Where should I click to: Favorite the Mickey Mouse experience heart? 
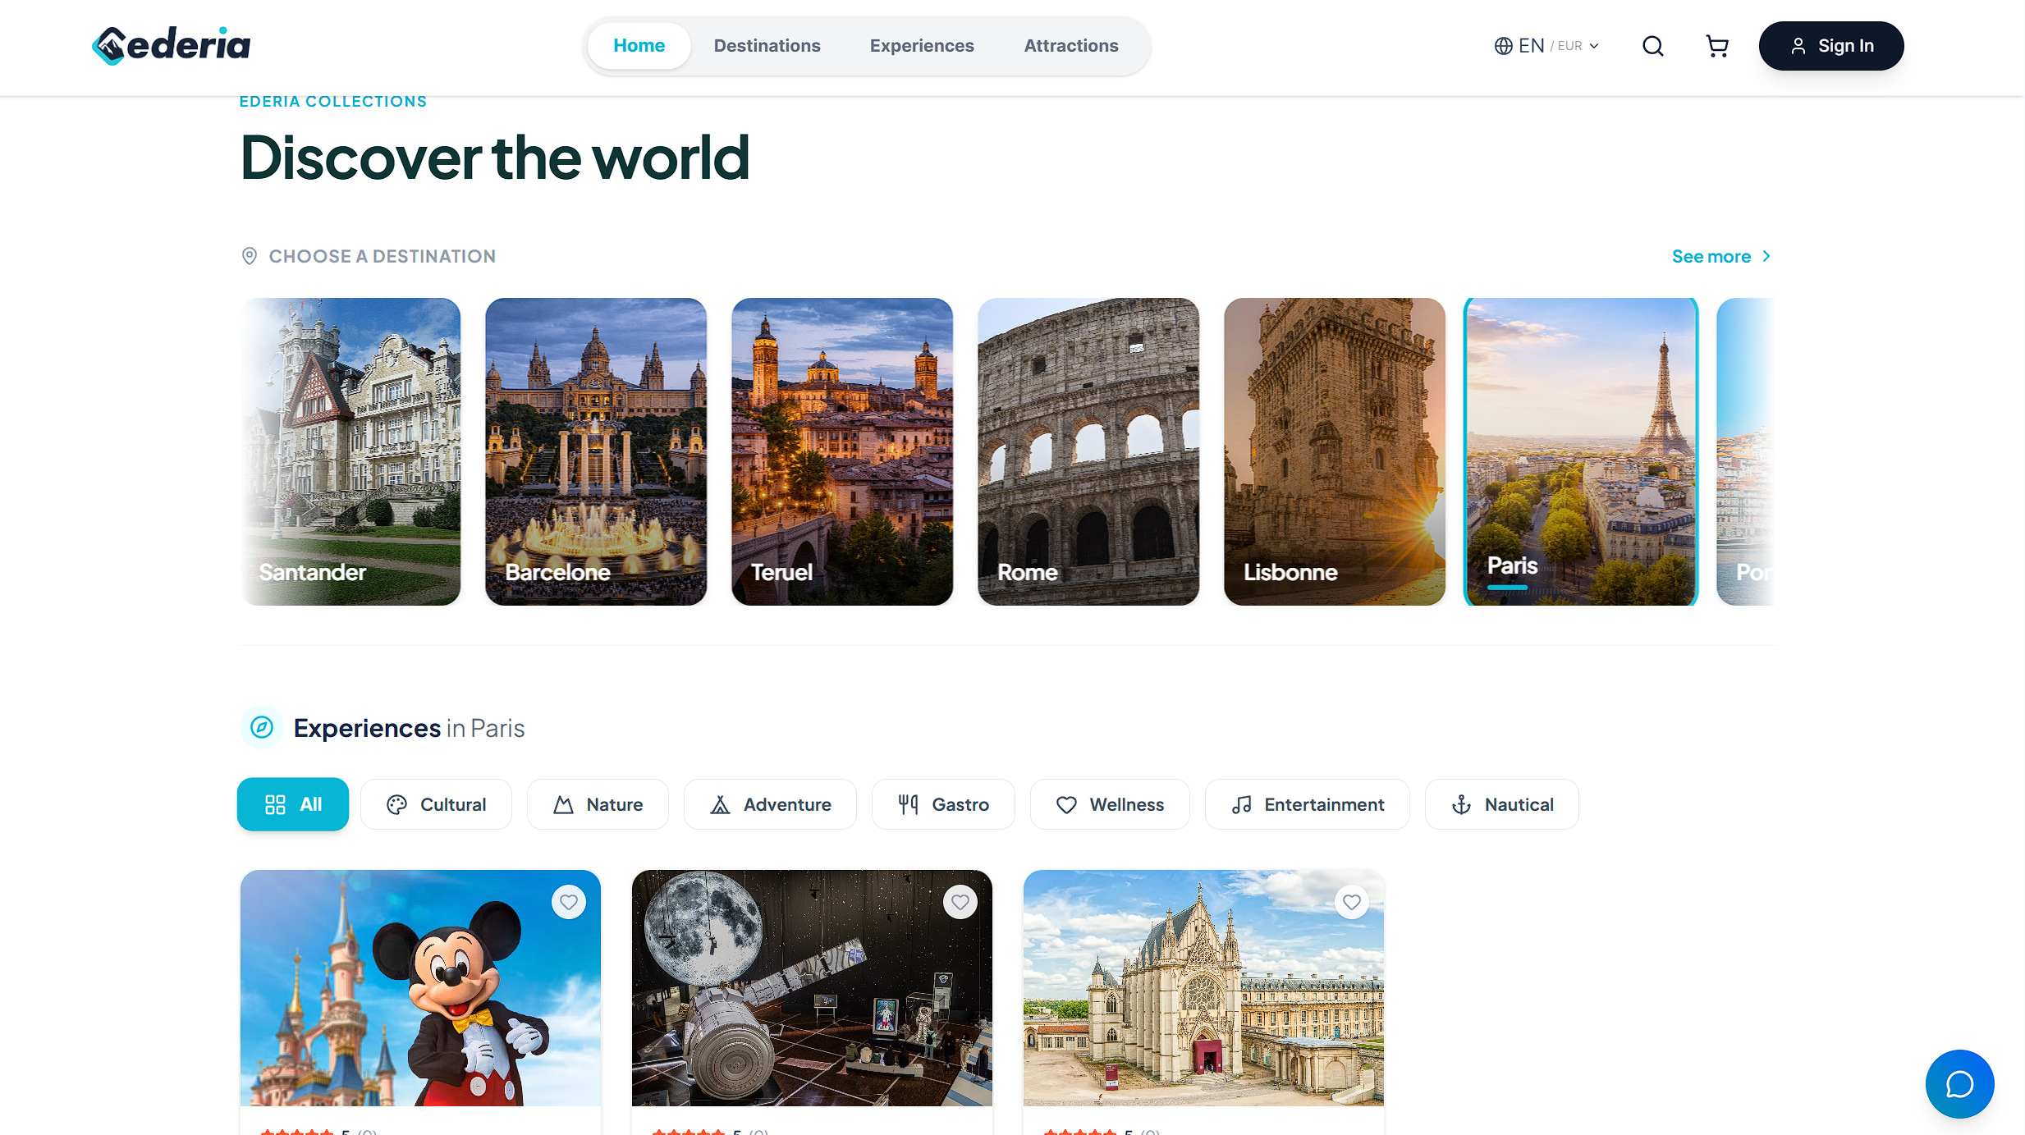[568, 903]
